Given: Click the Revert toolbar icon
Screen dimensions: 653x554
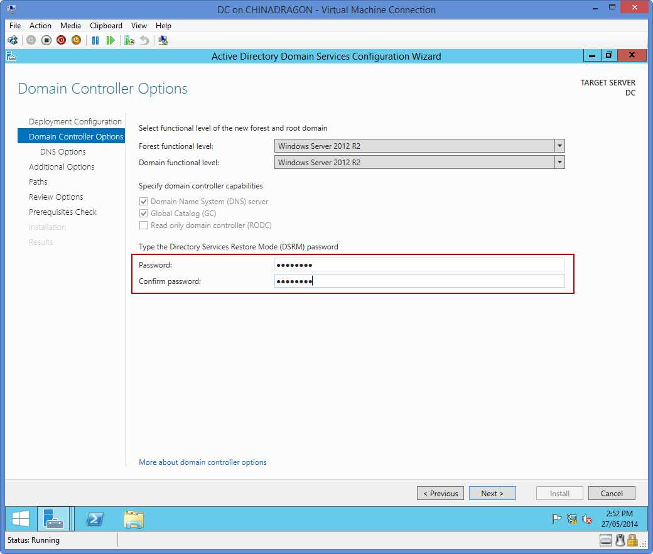Looking at the screenshot, I should click(144, 40).
